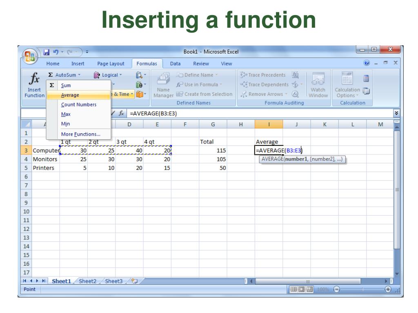The image size is (418, 313).
Task: Switch to Page Layout view in status bar
Action: [302, 289]
